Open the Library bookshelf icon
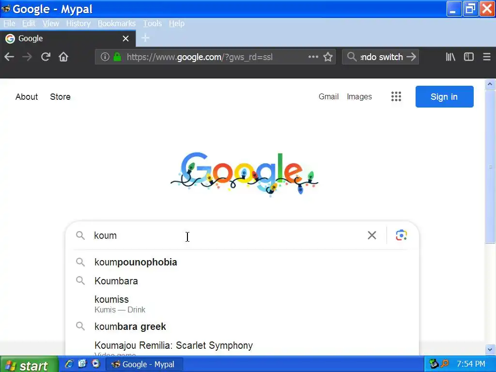The image size is (496, 372). [x=450, y=57]
